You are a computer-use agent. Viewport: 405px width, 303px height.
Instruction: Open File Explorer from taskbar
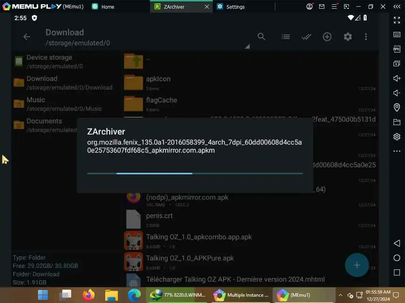pyautogui.click(x=111, y=295)
